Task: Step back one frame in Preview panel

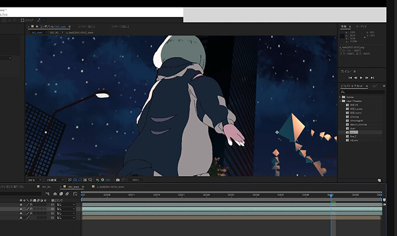Action: pos(355,78)
